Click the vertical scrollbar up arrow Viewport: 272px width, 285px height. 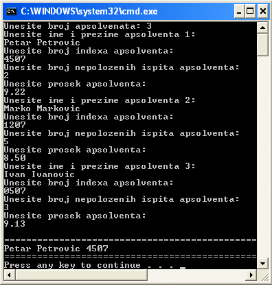coord(262,27)
